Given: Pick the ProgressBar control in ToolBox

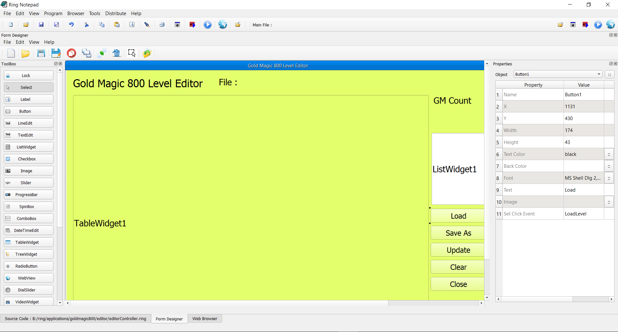Looking at the screenshot, I should pyautogui.click(x=29, y=194).
